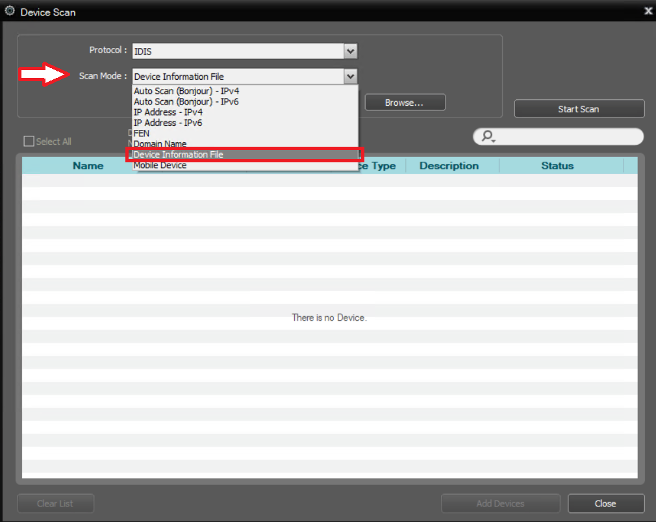This screenshot has width=656, height=522.
Task: Click the Clear List button
Action: (x=55, y=503)
